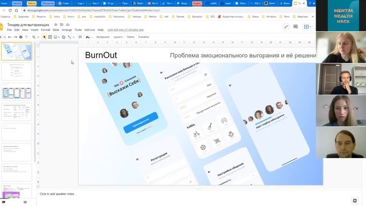The image size is (366, 206).
Task: Open the Windows bookmarks folder
Action: pos(269,17)
